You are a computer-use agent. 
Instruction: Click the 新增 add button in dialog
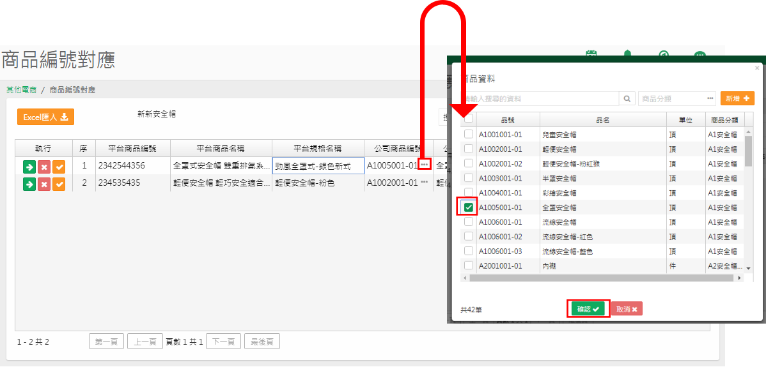(737, 98)
